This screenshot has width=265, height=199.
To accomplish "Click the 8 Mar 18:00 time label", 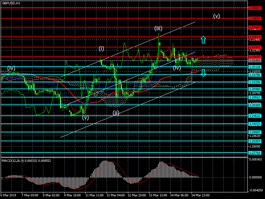I will click(x=72, y=195).
